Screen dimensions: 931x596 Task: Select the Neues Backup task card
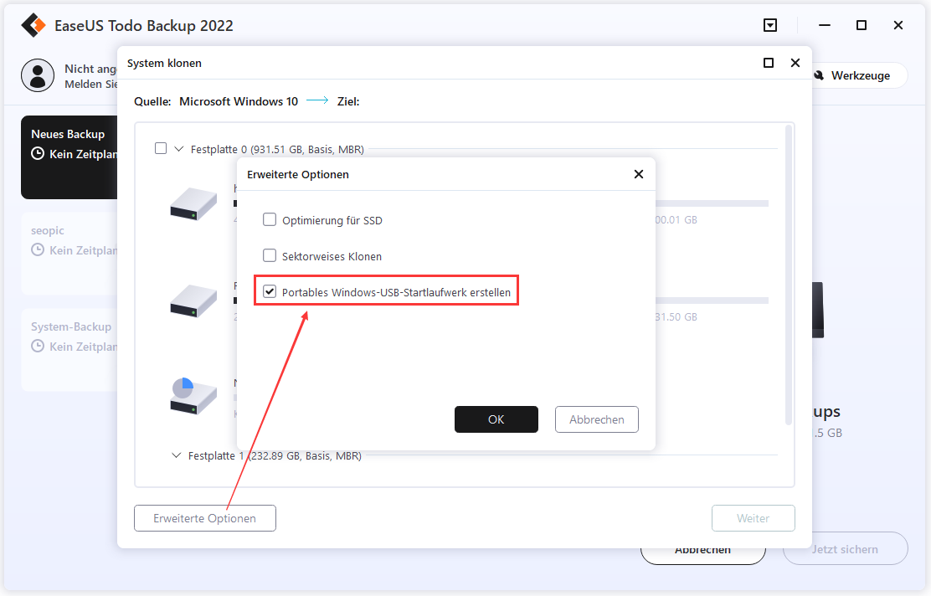click(69, 157)
